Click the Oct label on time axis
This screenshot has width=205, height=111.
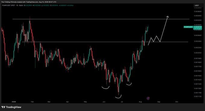177,102
